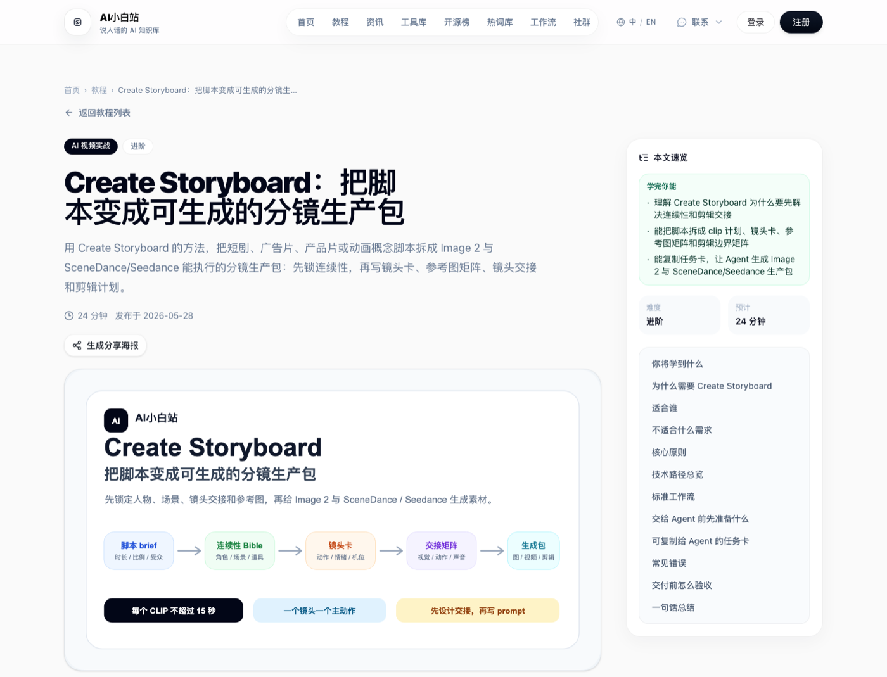Jump to 不适合什么需求 section
This screenshot has width=887, height=677.
pos(682,431)
